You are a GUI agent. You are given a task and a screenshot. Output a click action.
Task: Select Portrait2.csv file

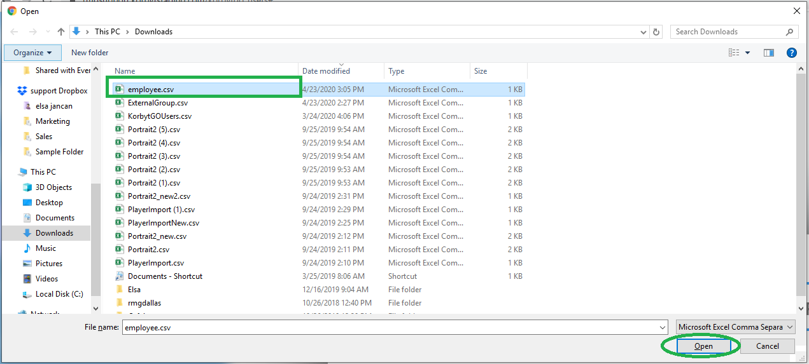point(148,250)
